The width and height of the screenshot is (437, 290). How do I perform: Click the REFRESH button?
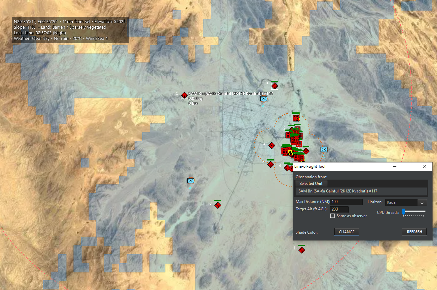[x=415, y=232]
